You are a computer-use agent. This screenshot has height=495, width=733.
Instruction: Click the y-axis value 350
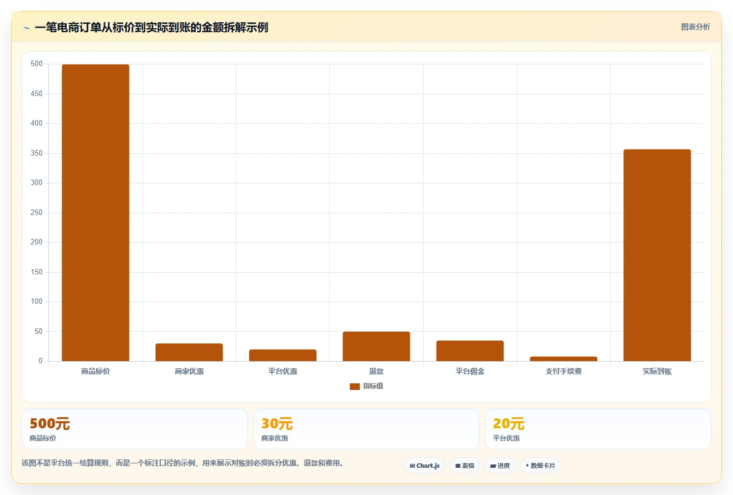(37, 153)
